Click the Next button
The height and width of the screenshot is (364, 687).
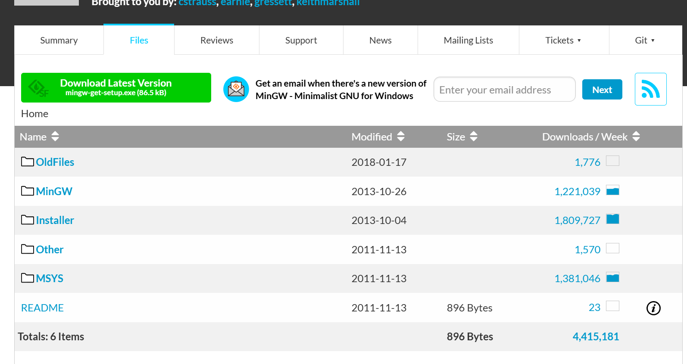pyautogui.click(x=602, y=90)
